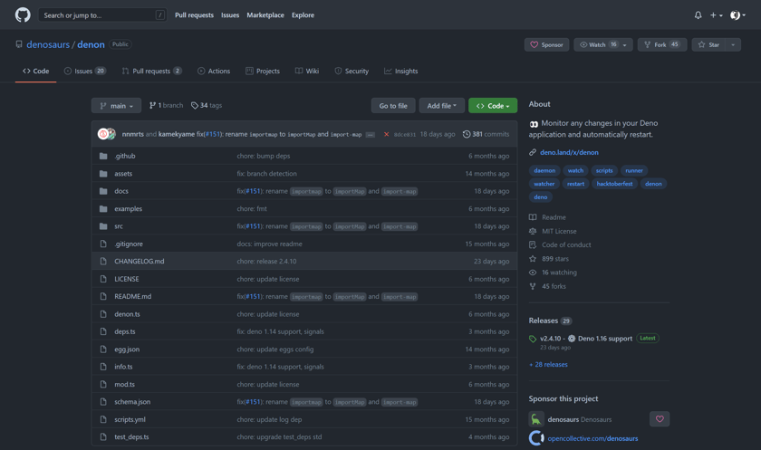Open the .github folder
The width and height of the screenshot is (761, 450).
(125, 156)
